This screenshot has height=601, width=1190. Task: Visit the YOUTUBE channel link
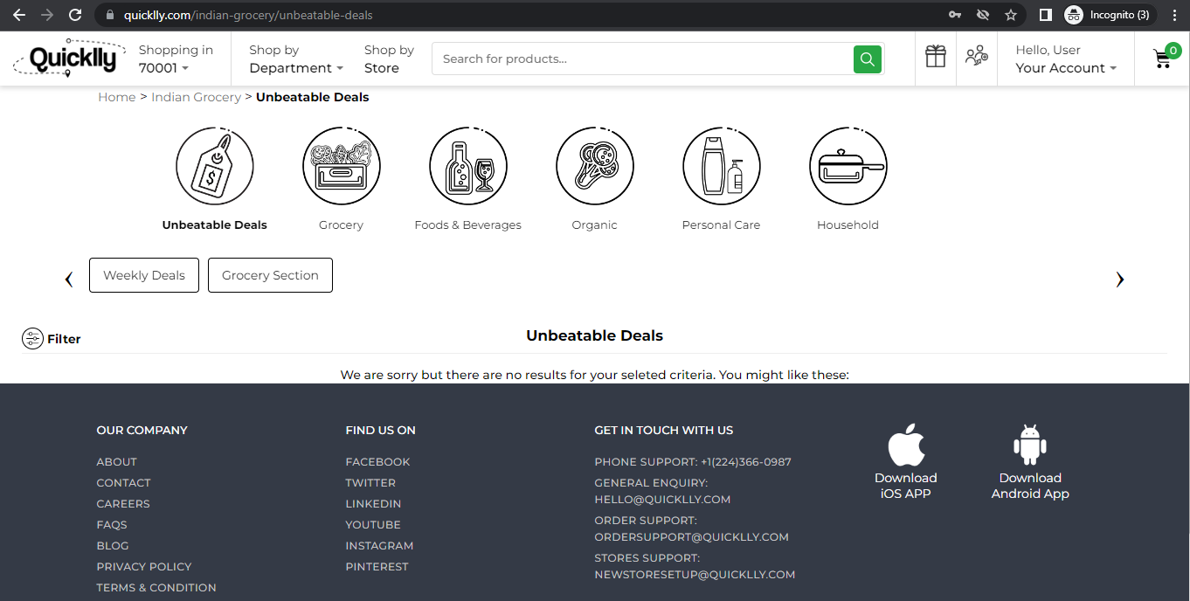pos(373,525)
